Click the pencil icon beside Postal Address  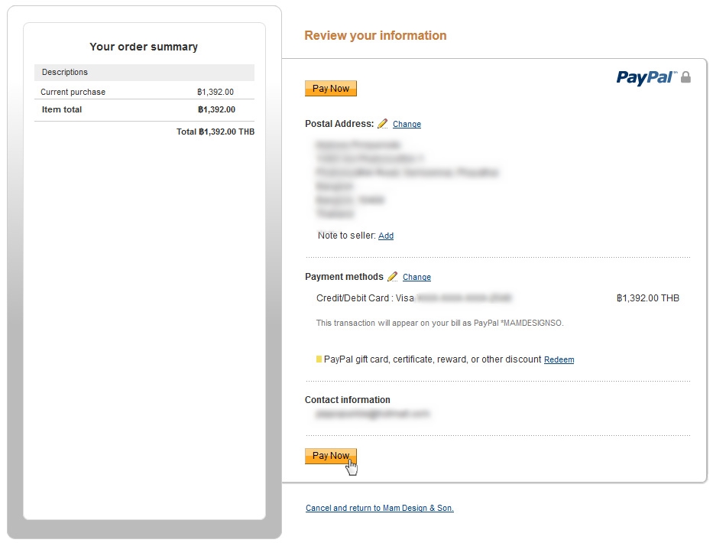point(383,124)
